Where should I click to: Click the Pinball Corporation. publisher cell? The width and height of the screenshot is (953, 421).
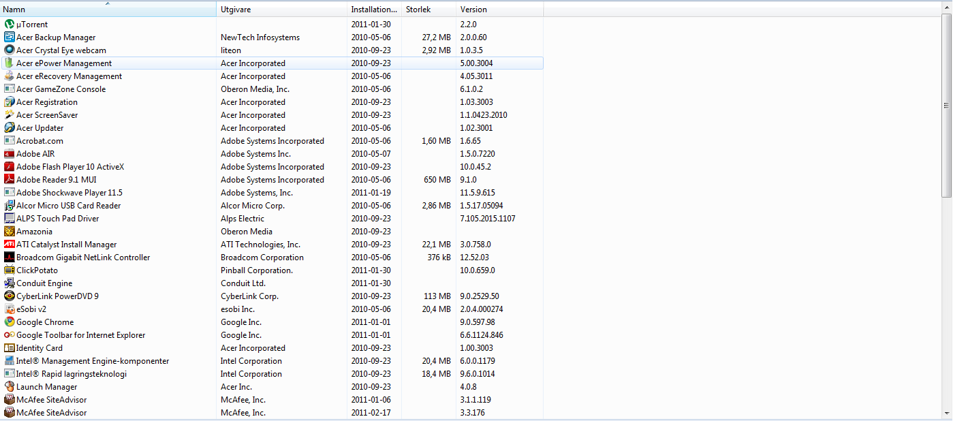tap(257, 270)
